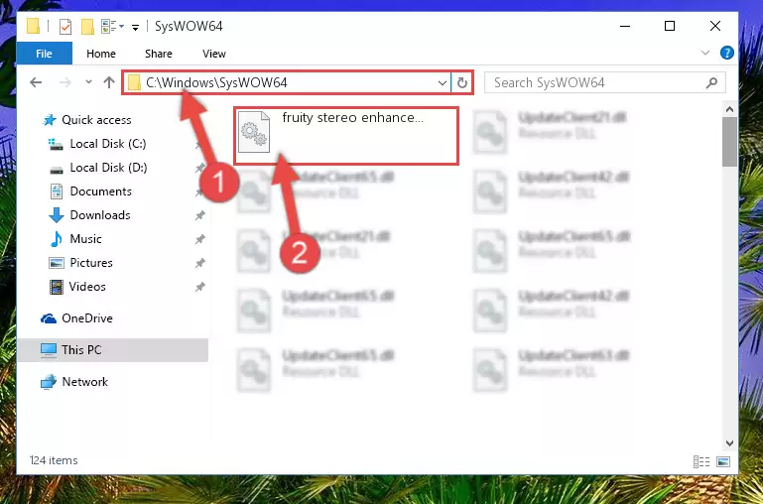Click the scroll up arrow of file list
This screenshot has height=504, width=763.
(x=729, y=110)
